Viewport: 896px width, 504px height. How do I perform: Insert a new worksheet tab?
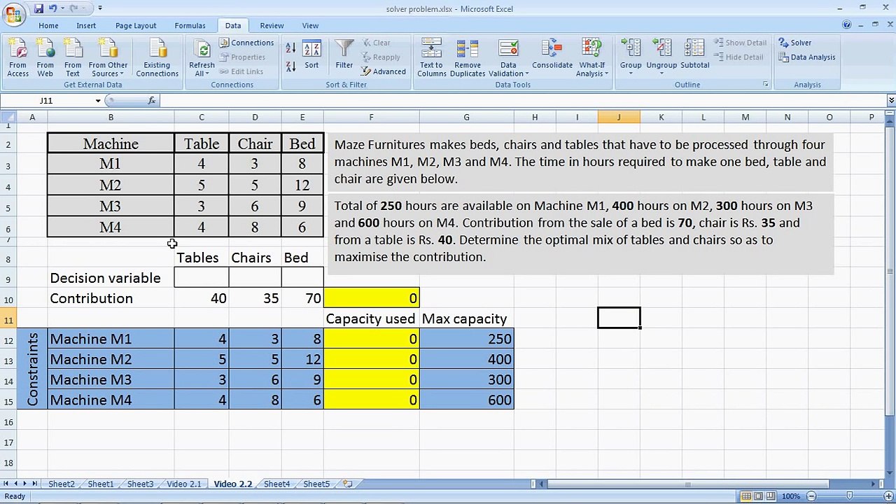point(347,484)
